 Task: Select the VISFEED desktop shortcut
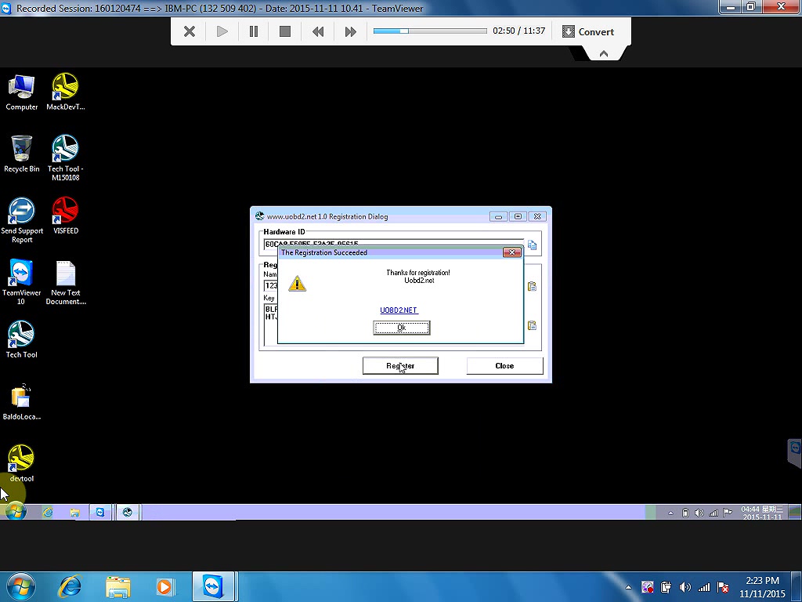pos(66,216)
